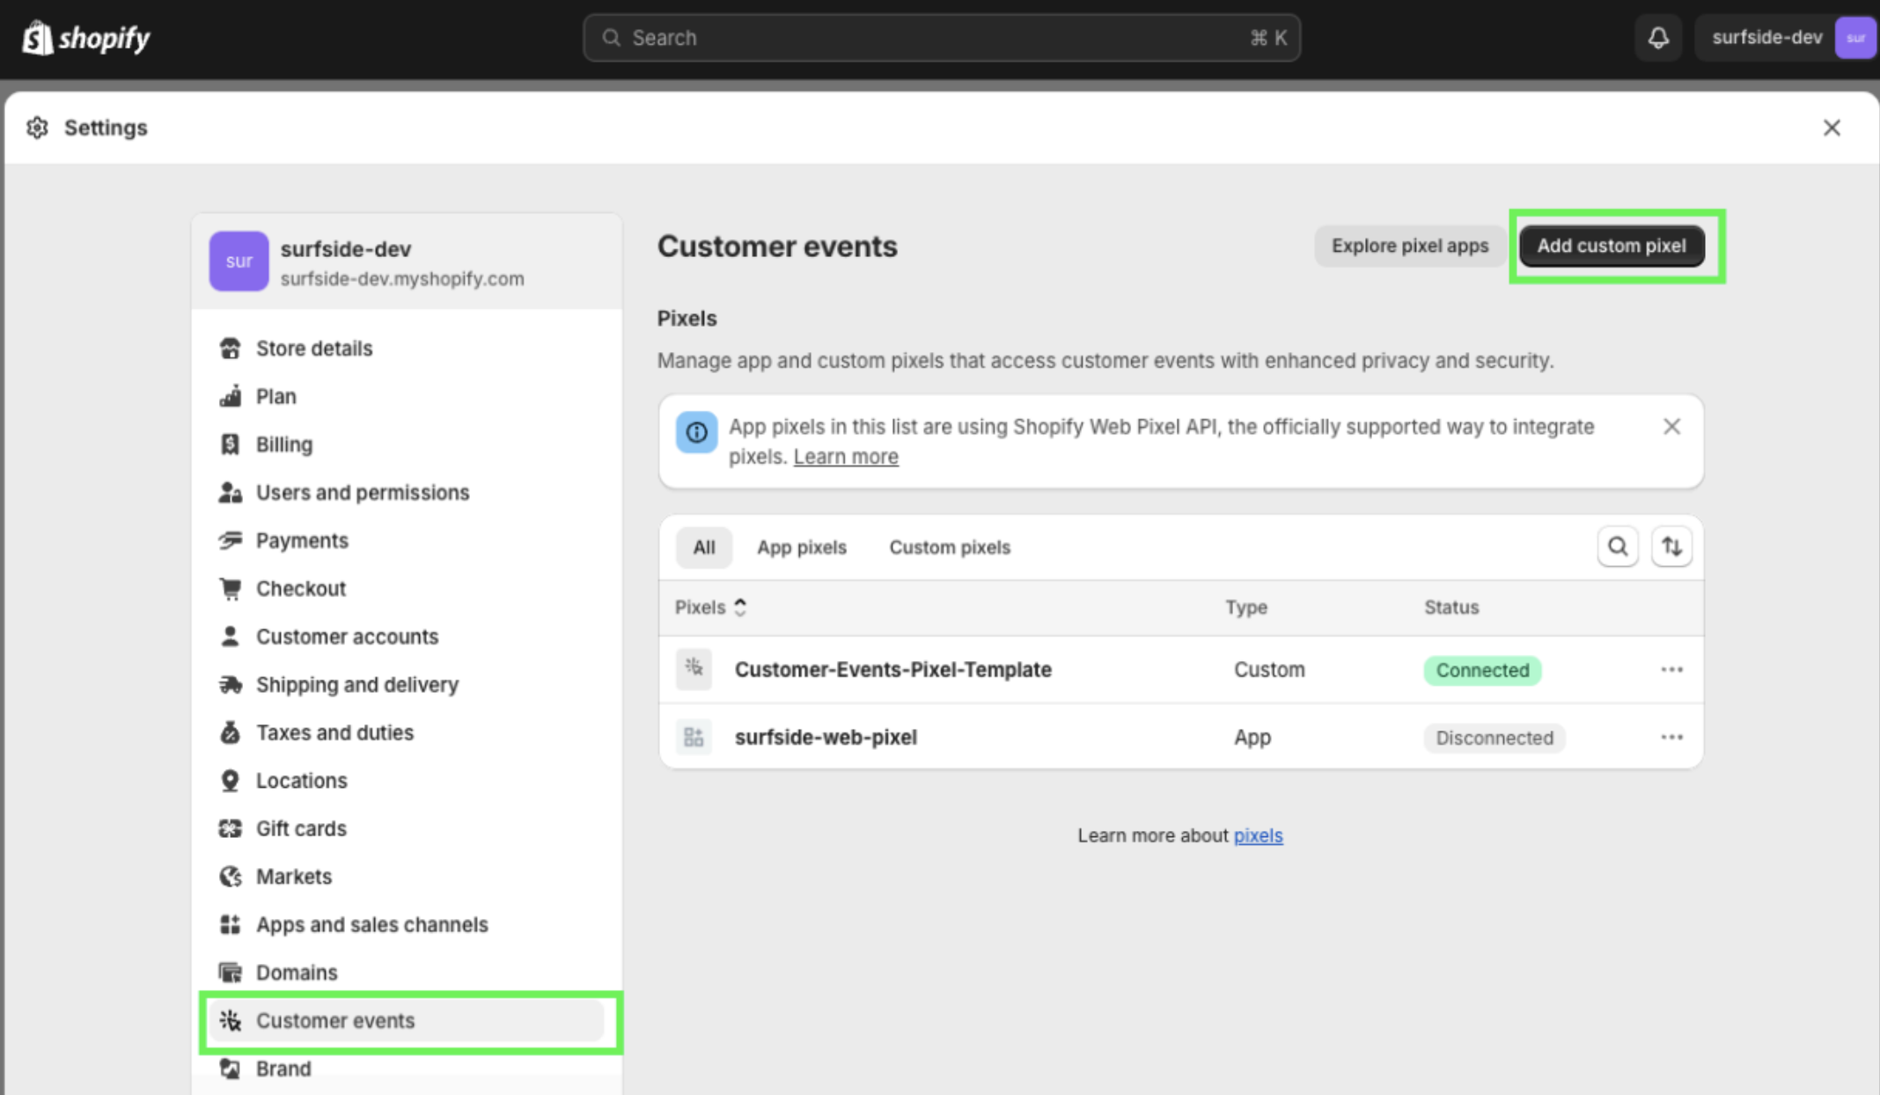
Task: Click the Brand image icon
Action: click(x=230, y=1069)
